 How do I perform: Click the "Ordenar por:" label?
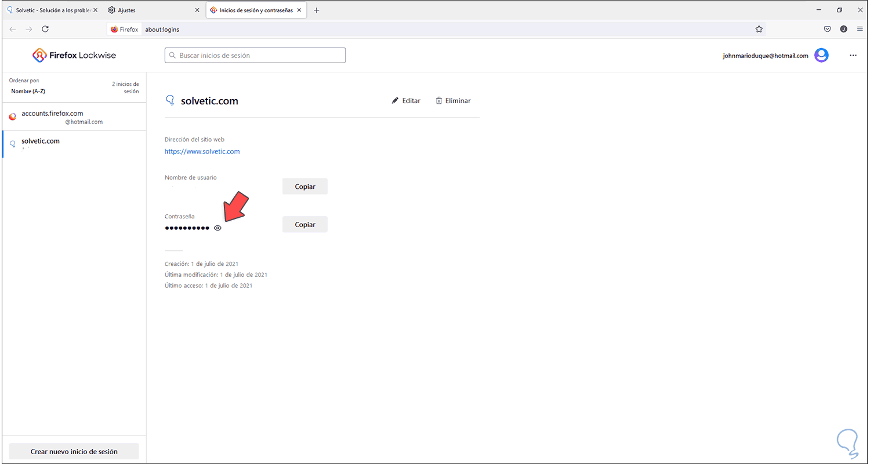[24, 81]
